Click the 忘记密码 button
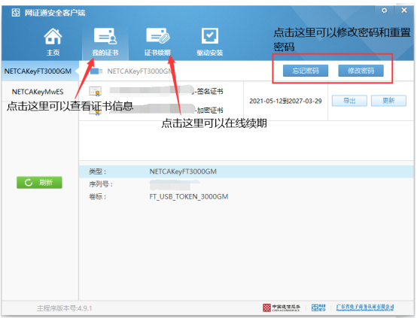Image resolution: width=417 pixels, height=318 pixels. tap(306, 71)
